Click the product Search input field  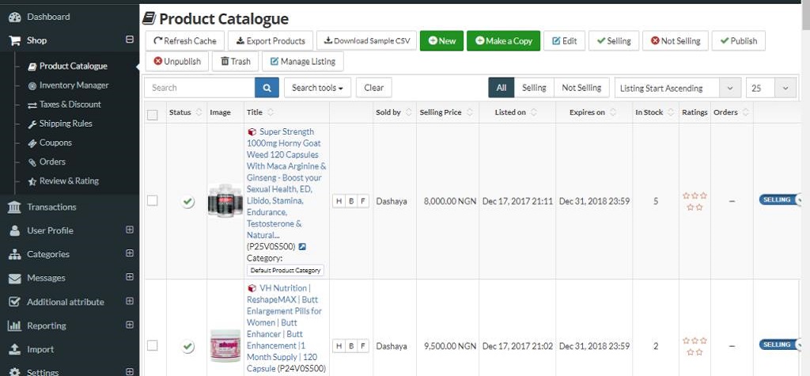click(x=200, y=88)
